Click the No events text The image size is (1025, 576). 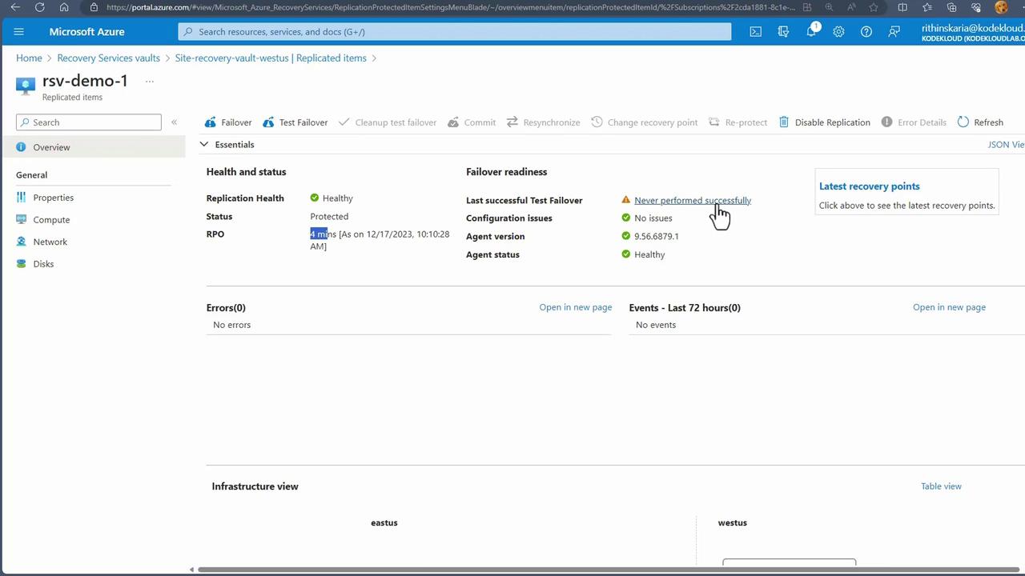coord(656,325)
